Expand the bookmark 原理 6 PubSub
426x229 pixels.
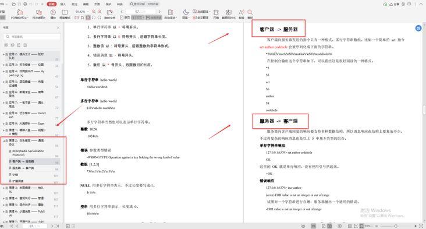coord(4,212)
